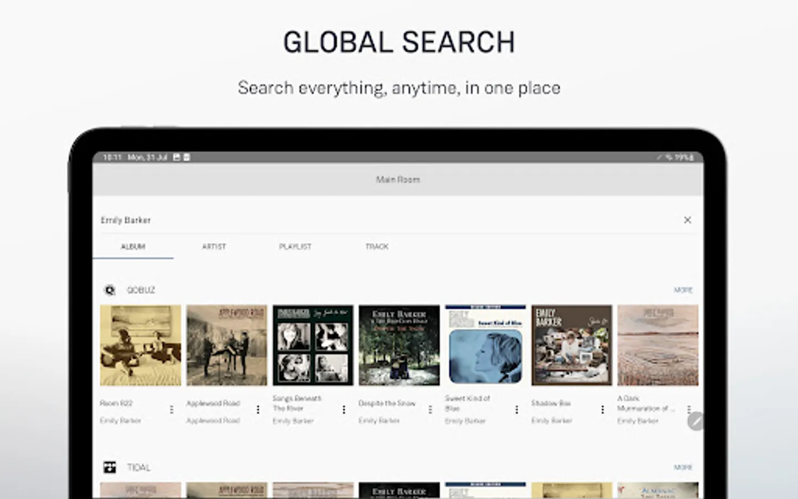
Task: Open options menu for Sweet Kind of Blue
Action: pos(516,409)
